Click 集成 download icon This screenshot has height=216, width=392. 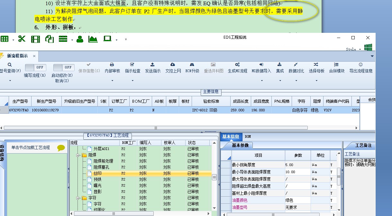coord(280,65)
